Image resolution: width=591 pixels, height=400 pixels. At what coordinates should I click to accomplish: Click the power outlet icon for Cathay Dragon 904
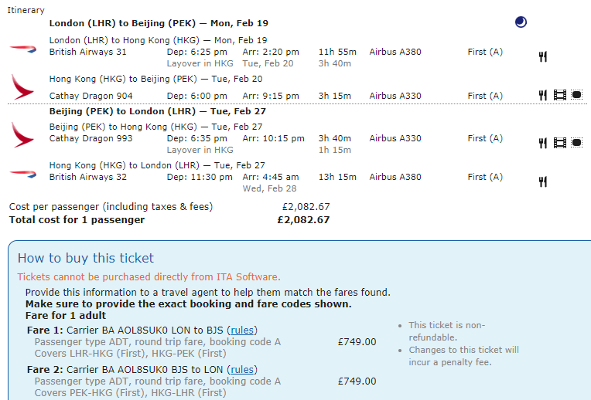[576, 95]
